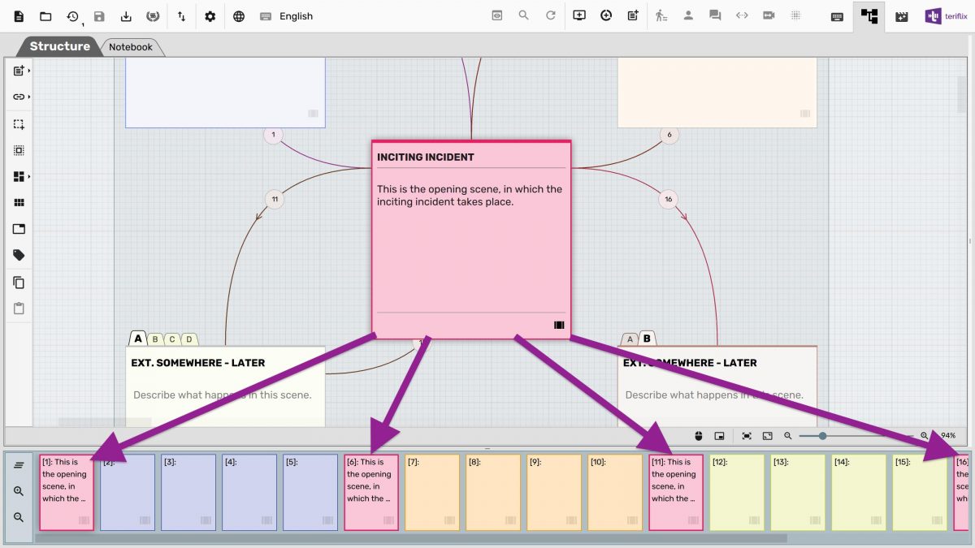975x548 pixels.
Task: Click the grid arrangement icon in left sidebar
Action: click(19, 203)
